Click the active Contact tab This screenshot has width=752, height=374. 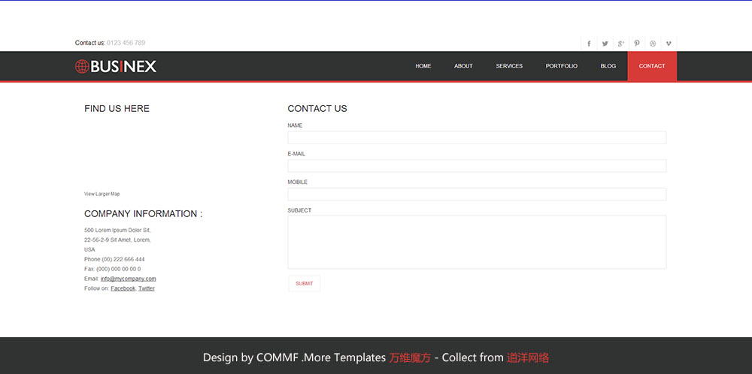click(652, 66)
